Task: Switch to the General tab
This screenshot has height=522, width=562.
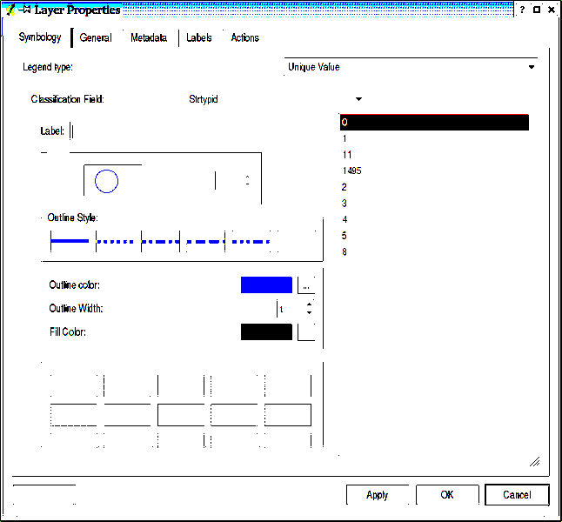Action: point(96,37)
